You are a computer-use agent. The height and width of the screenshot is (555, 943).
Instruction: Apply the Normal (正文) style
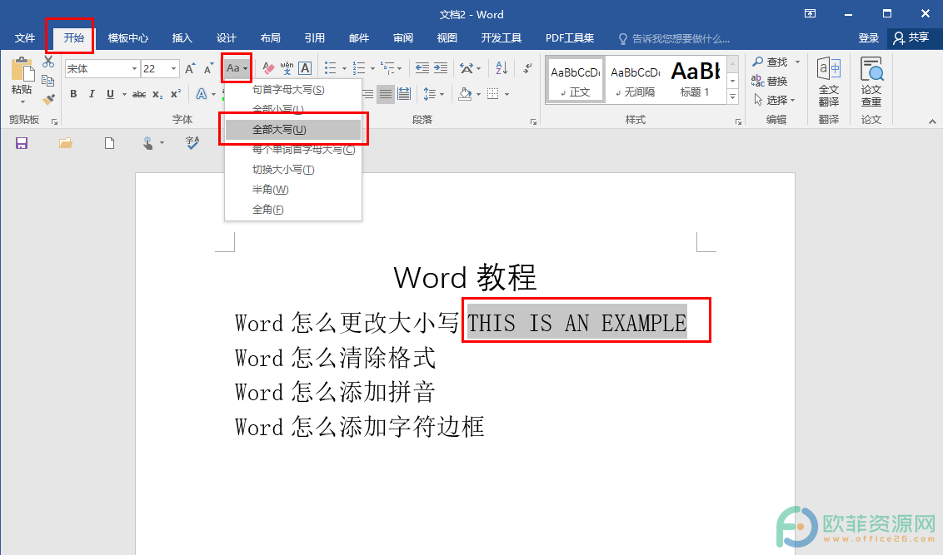(576, 80)
